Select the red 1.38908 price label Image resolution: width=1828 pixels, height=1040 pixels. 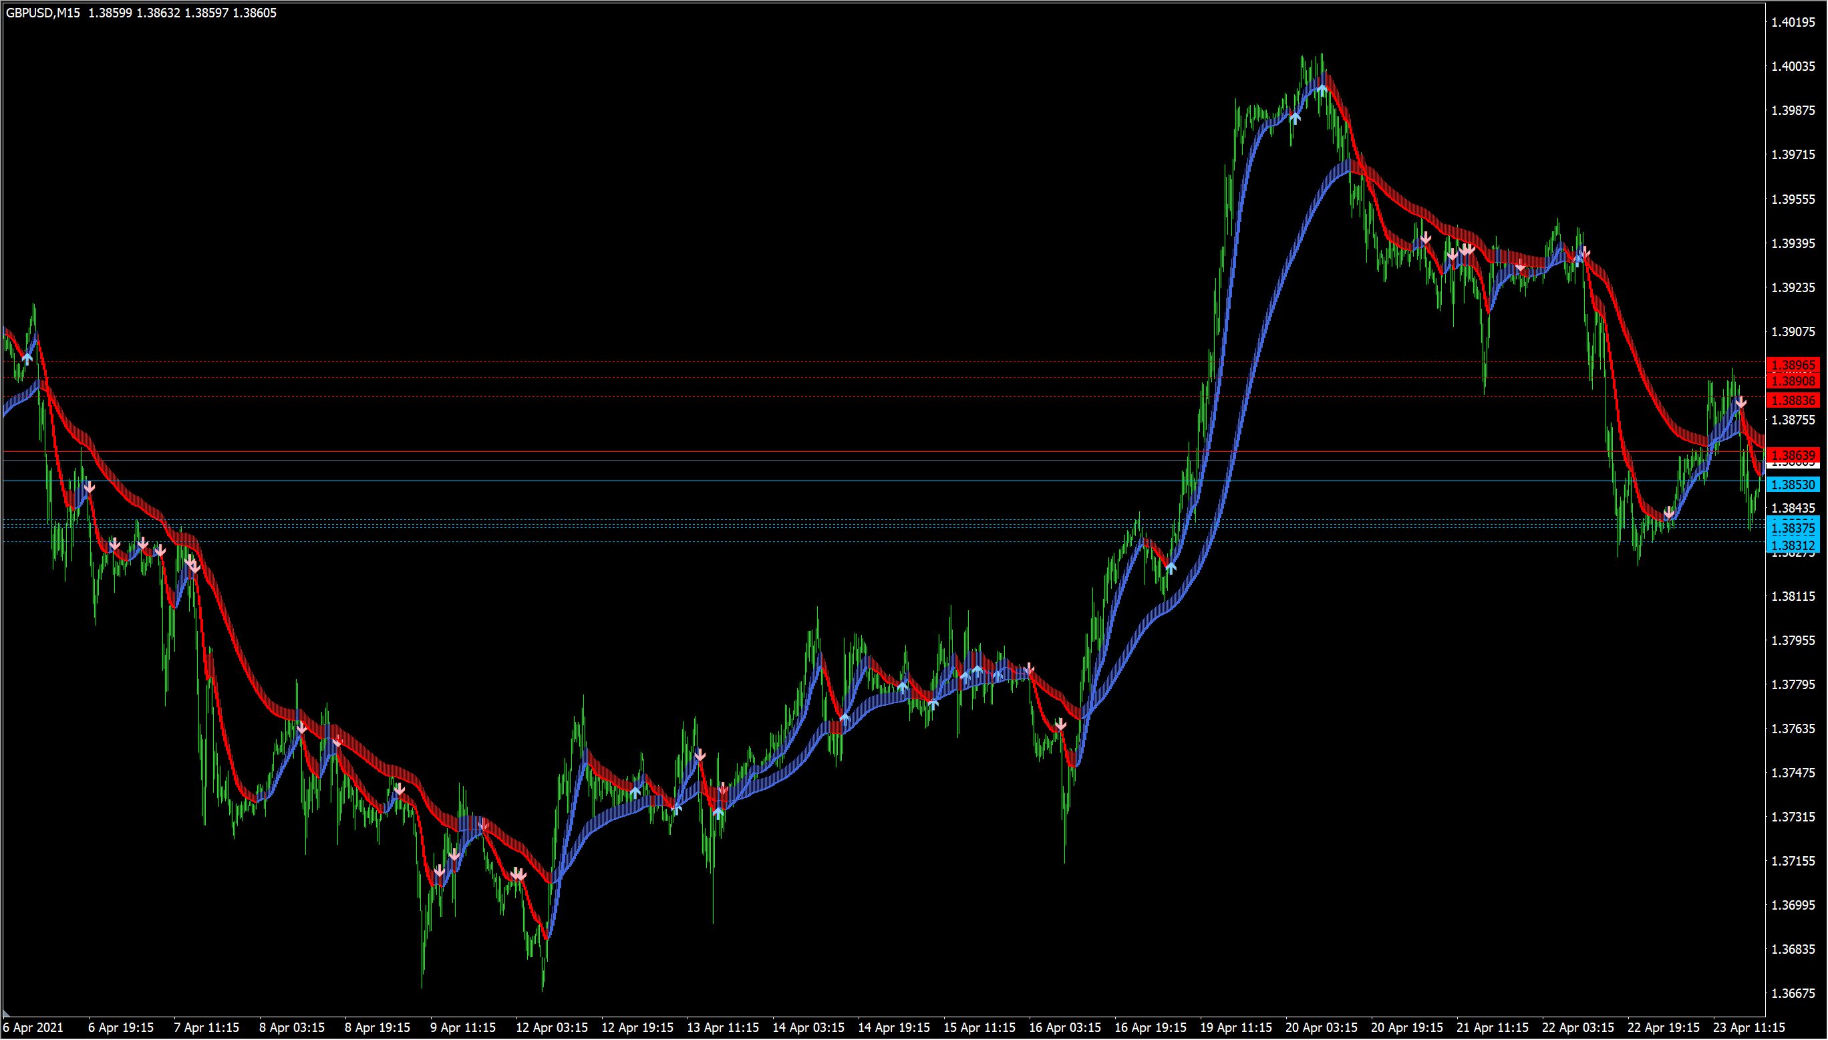click(1793, 382)
